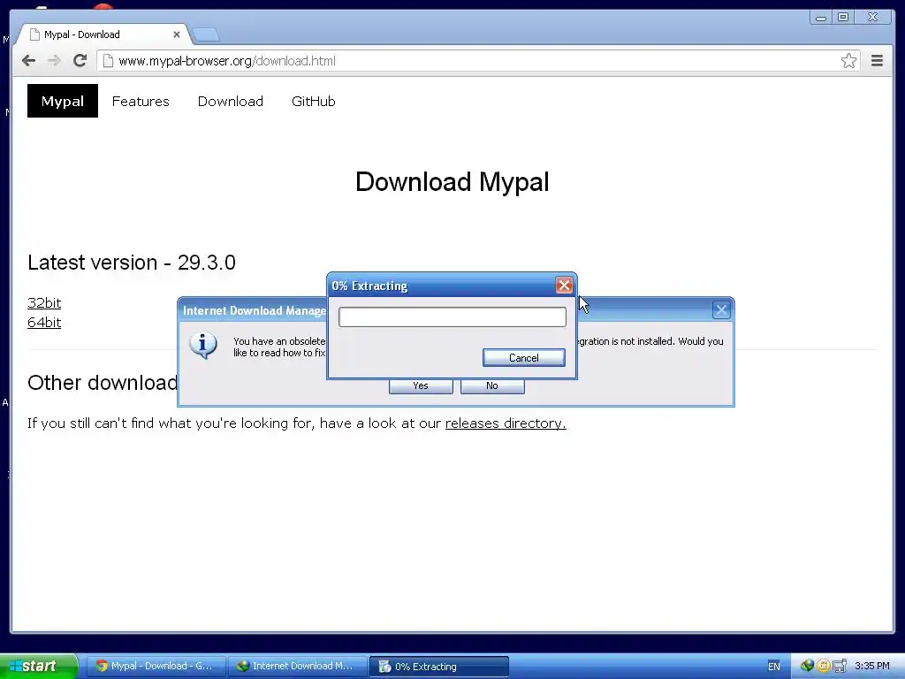Open the Chrome hamburger menu
The width and height of the screenshot is (905, 679).
click(877, 61)
